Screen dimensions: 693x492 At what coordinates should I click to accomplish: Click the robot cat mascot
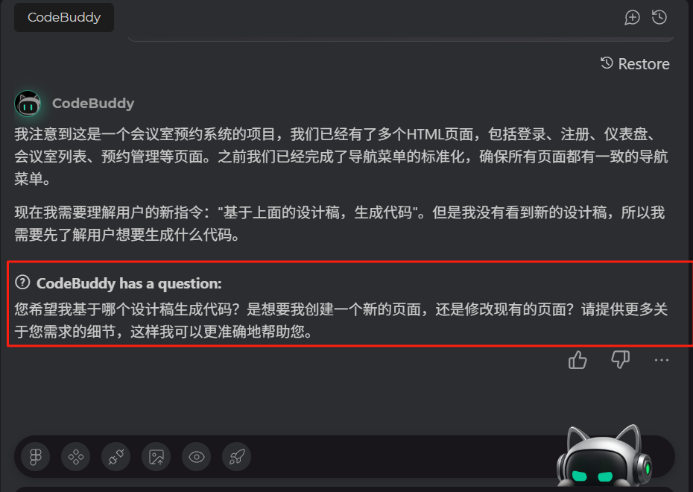tap(604, 458)
